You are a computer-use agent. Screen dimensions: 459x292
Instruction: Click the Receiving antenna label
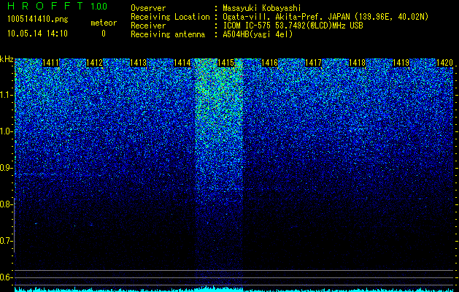168,34
